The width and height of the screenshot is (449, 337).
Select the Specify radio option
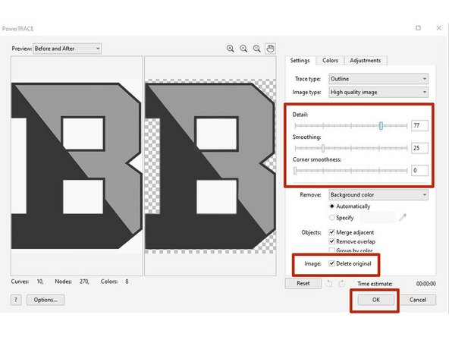click(332, 218)
